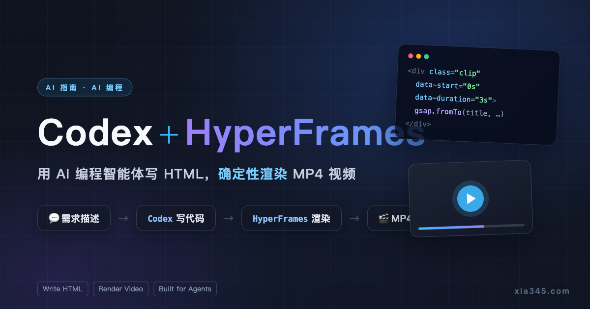Click the blue plus sign between titles
The image size is (590, 309).
pos(169,134)
